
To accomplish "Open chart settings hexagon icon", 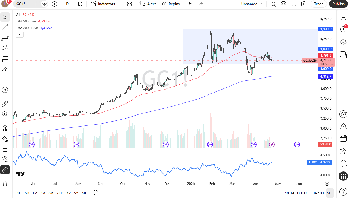I will [x=284, y=4].
